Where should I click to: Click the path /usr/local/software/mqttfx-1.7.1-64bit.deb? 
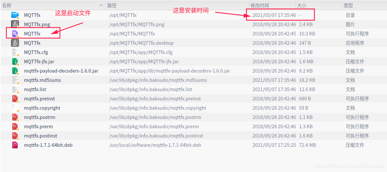(155, 145)
